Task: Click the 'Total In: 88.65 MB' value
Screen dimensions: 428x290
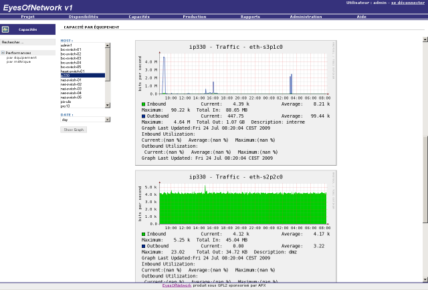Action: 221,110
